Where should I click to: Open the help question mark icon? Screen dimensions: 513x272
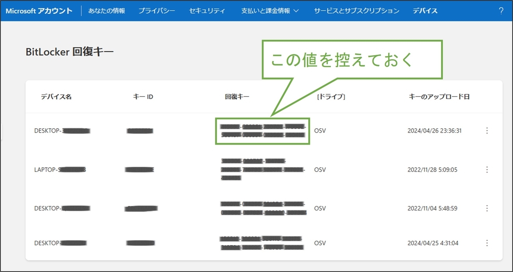(501, 11)
